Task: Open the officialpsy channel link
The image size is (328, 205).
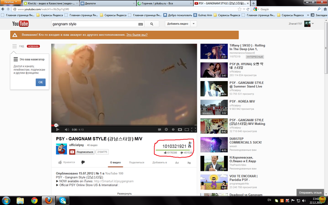Action: 76,145
